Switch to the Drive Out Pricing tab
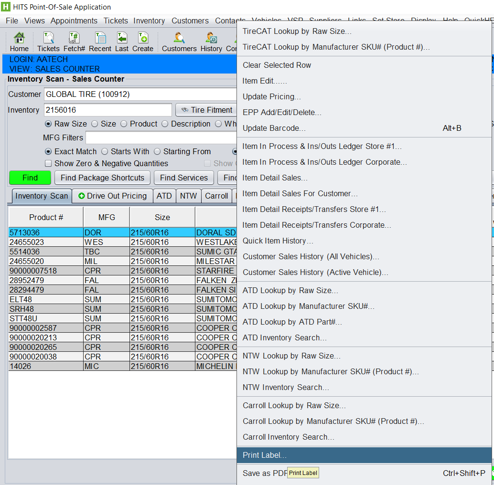 pos(112,196)
